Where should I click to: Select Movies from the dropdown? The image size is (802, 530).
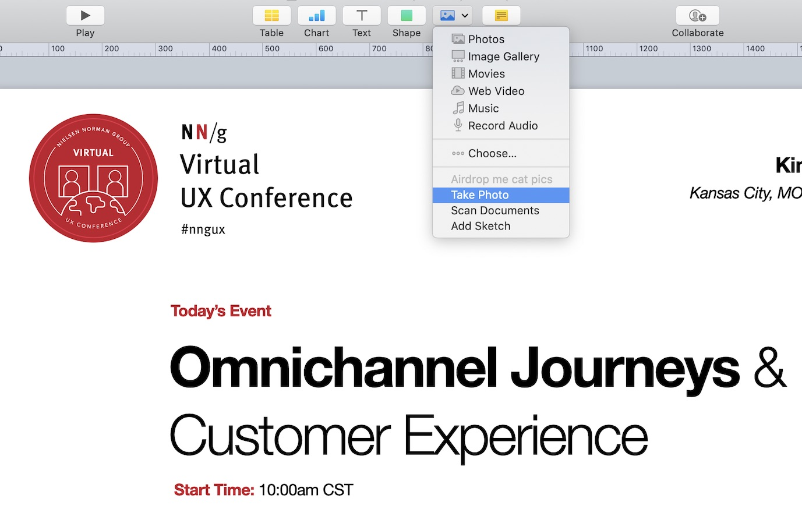[486, 74]
